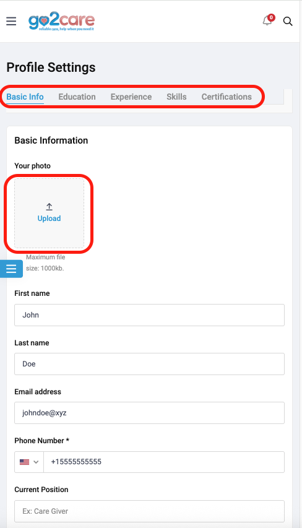Click 'Maximum file size: 1000kb.' text
Screen dimensions: 302x528
[45, 262]
